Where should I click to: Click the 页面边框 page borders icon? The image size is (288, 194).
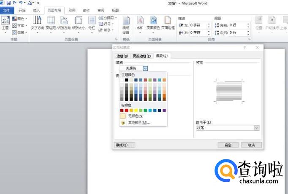pos(168,23)
